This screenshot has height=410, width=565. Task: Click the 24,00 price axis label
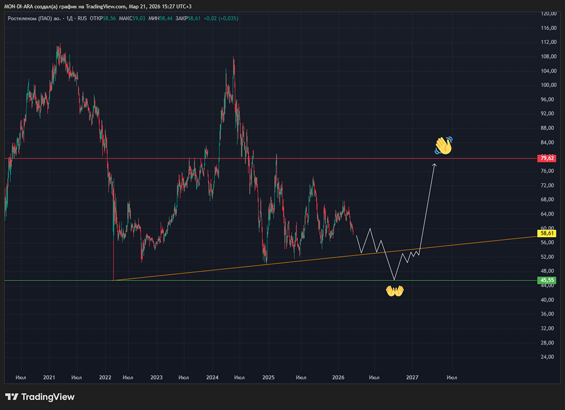pos(549,357)
